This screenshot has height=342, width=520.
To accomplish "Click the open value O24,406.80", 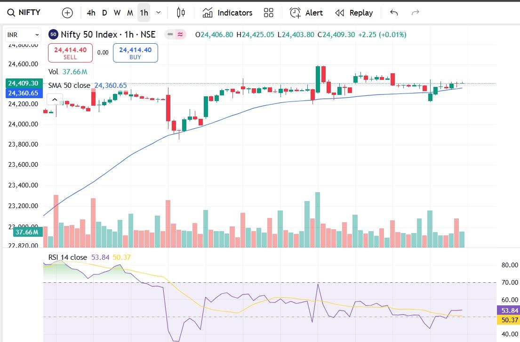I will [x=214, y=34].
